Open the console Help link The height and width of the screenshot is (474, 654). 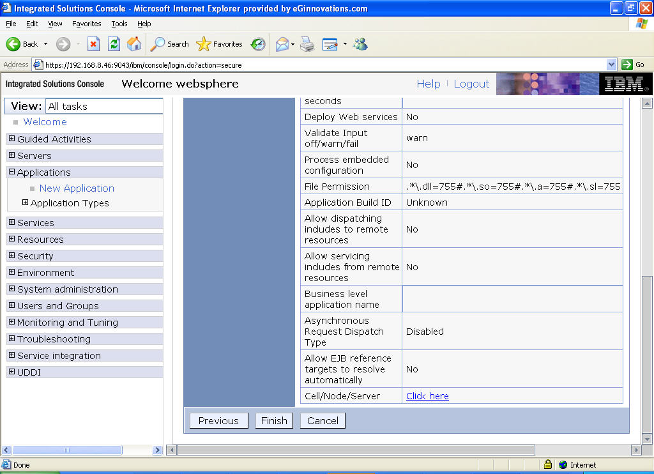pyautogui.click(x=429, y=84)
